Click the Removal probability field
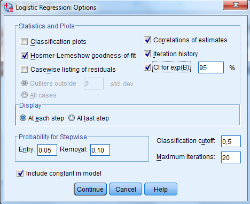The width and height of the screenshot is (250, 204). point(100,150)
